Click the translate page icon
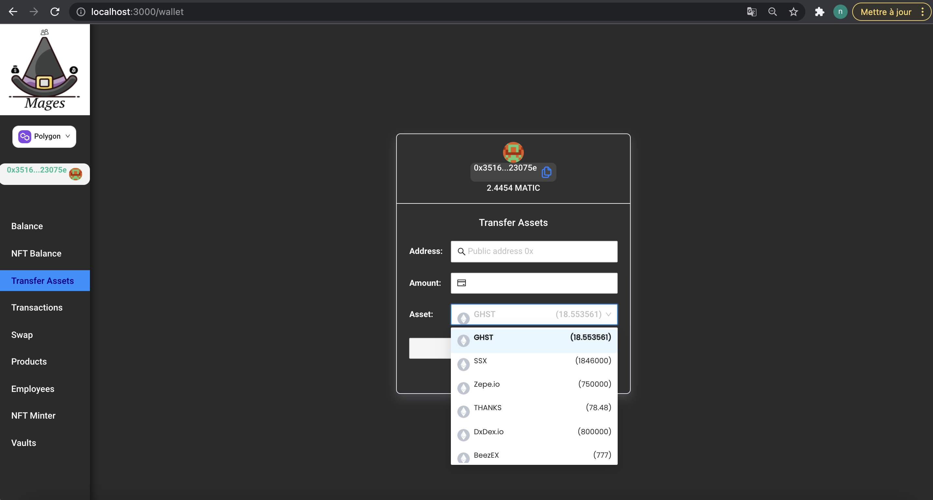 [x=752, y=12]
